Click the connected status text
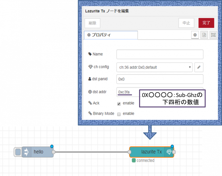This screenshot has height=176, width=222. point(145,160)
